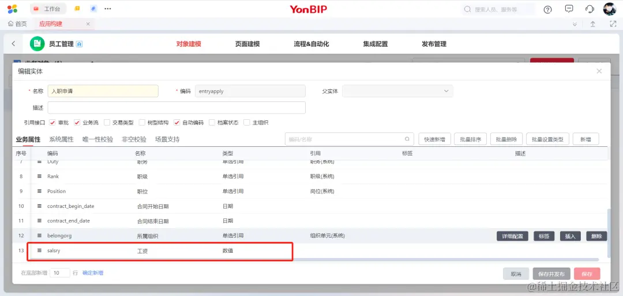Image resolution: width=623 pixels, height=296 pixels.
Task: Click the green 员工管理 app icon
Action: point(37,44)
